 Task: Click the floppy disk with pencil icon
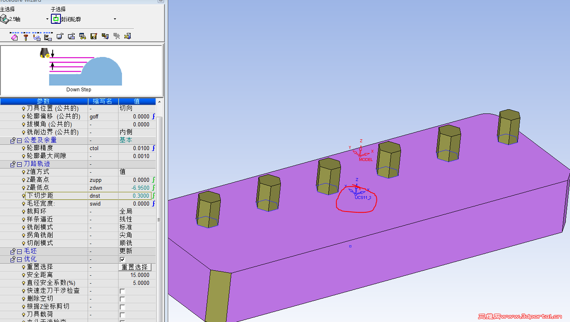tap(94, 36)
